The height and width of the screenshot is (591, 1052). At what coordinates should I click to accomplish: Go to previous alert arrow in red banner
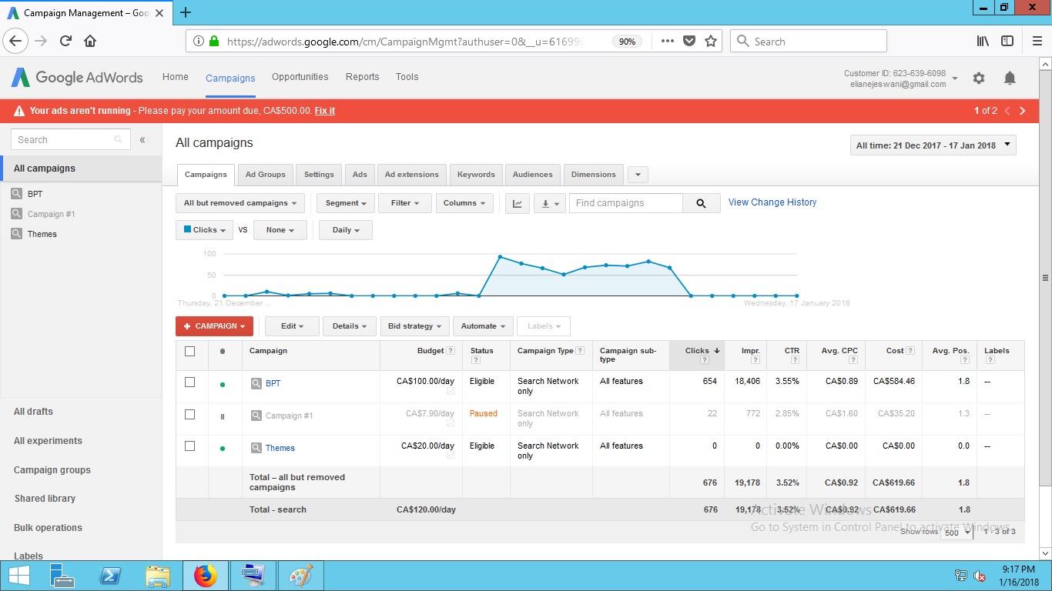(x=1007, y=111)
